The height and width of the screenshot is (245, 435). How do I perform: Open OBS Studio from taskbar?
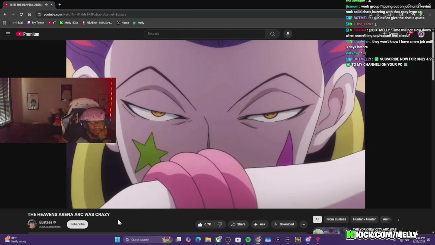coord(228,240)
